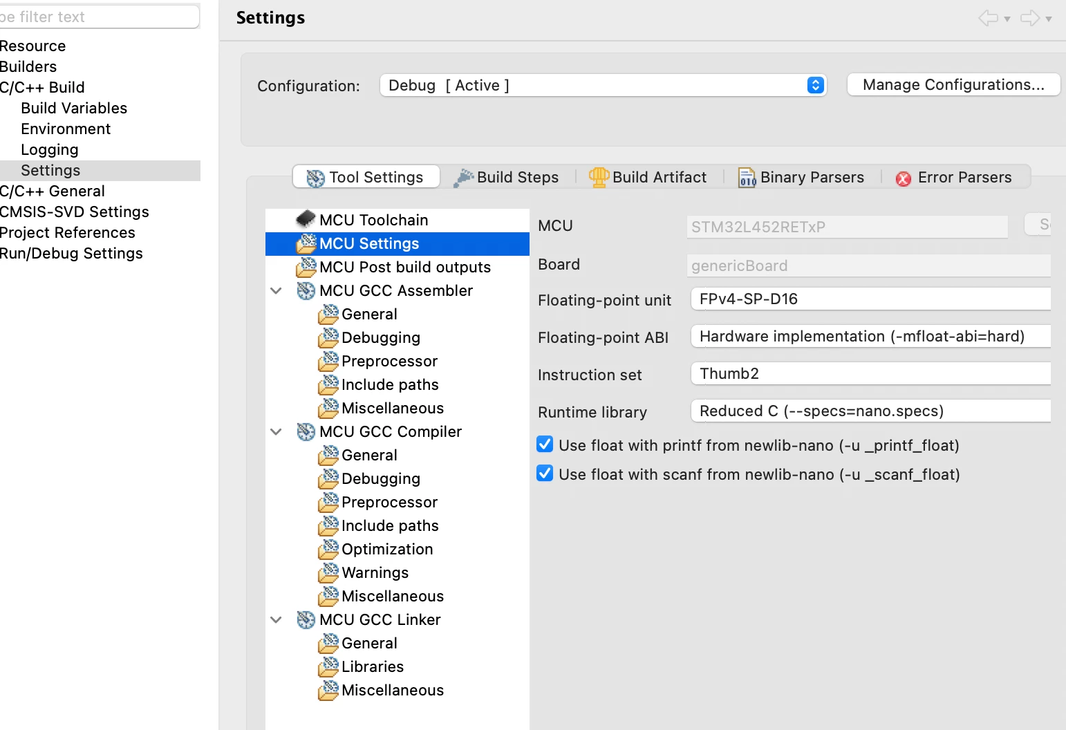This screenshot has width=1066, height=730.
Task: Collapse the MCU GCC Assembler tree node
Action: (x=276, y=291)
